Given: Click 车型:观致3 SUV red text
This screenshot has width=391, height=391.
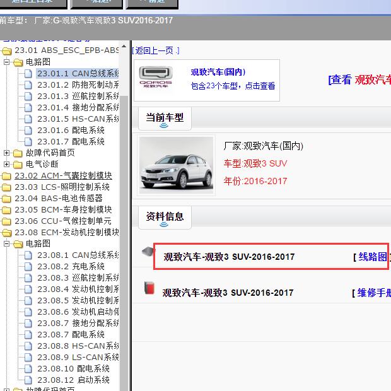Looking at the screenshot, I should [255, 163].
